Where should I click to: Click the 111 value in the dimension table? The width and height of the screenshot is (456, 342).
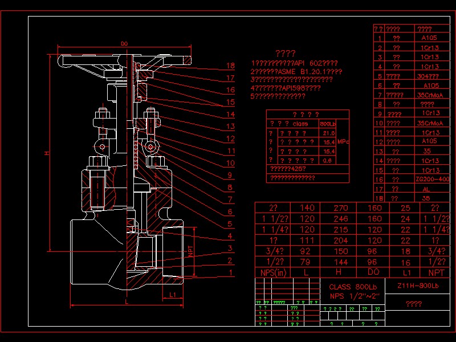click(307, 241)
